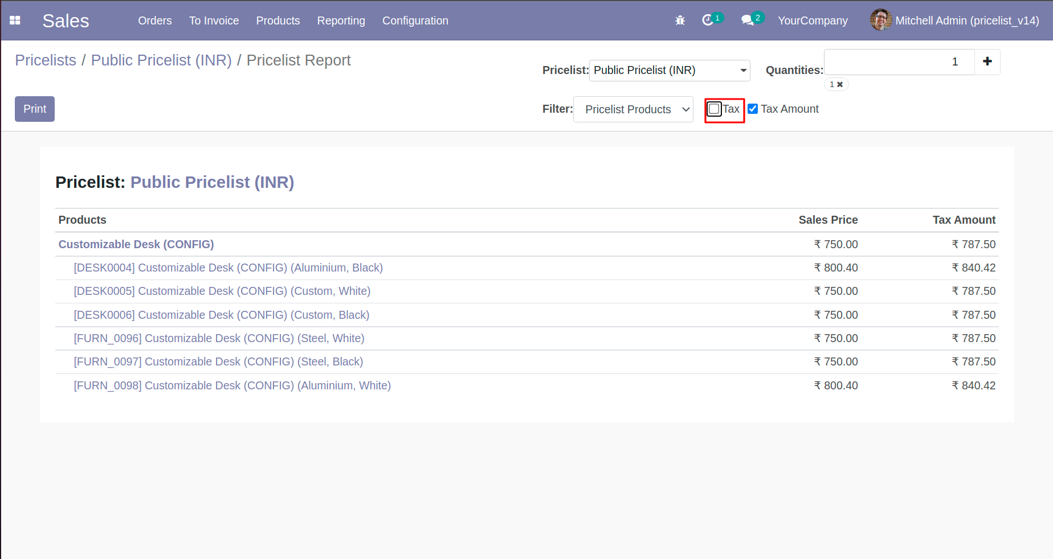
Task: Enable the Tax checkbox
Action: pos(714,109)
